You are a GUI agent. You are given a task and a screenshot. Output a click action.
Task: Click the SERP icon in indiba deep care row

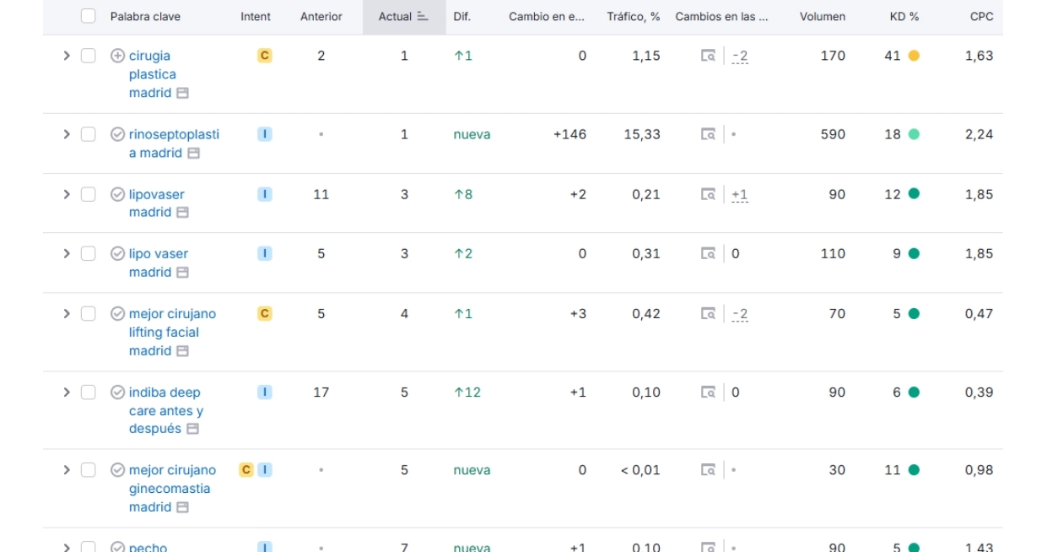click(708, 392)
